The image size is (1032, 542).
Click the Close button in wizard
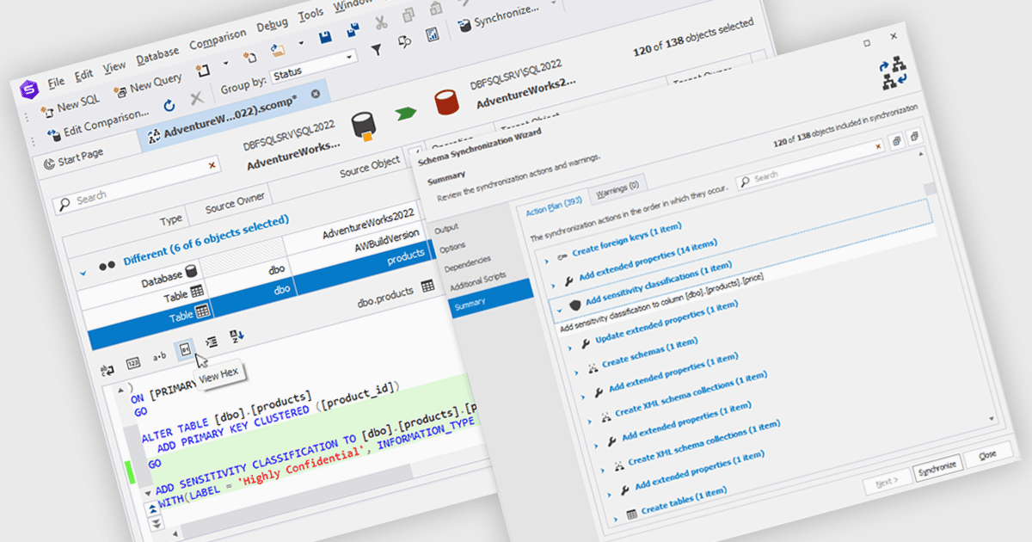coord(986,454)
